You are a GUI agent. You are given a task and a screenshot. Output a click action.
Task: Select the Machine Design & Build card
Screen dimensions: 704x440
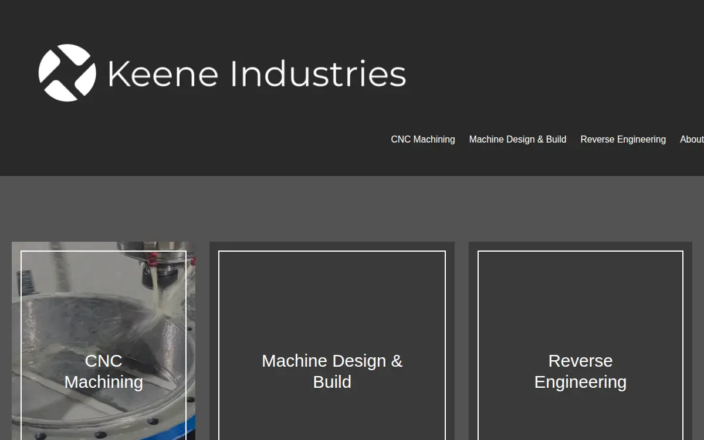click(x=332, y=341)
